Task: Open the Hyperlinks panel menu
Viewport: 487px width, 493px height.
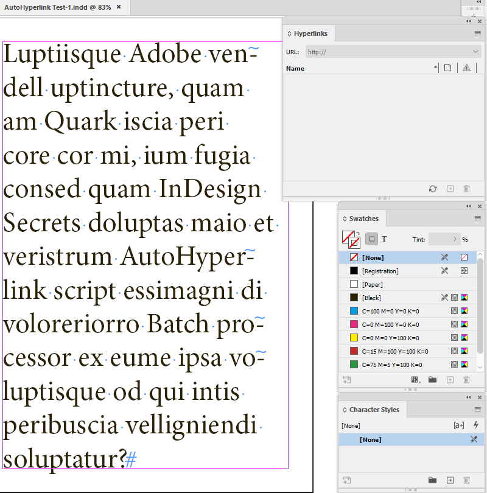Action: tap(478, 33)
